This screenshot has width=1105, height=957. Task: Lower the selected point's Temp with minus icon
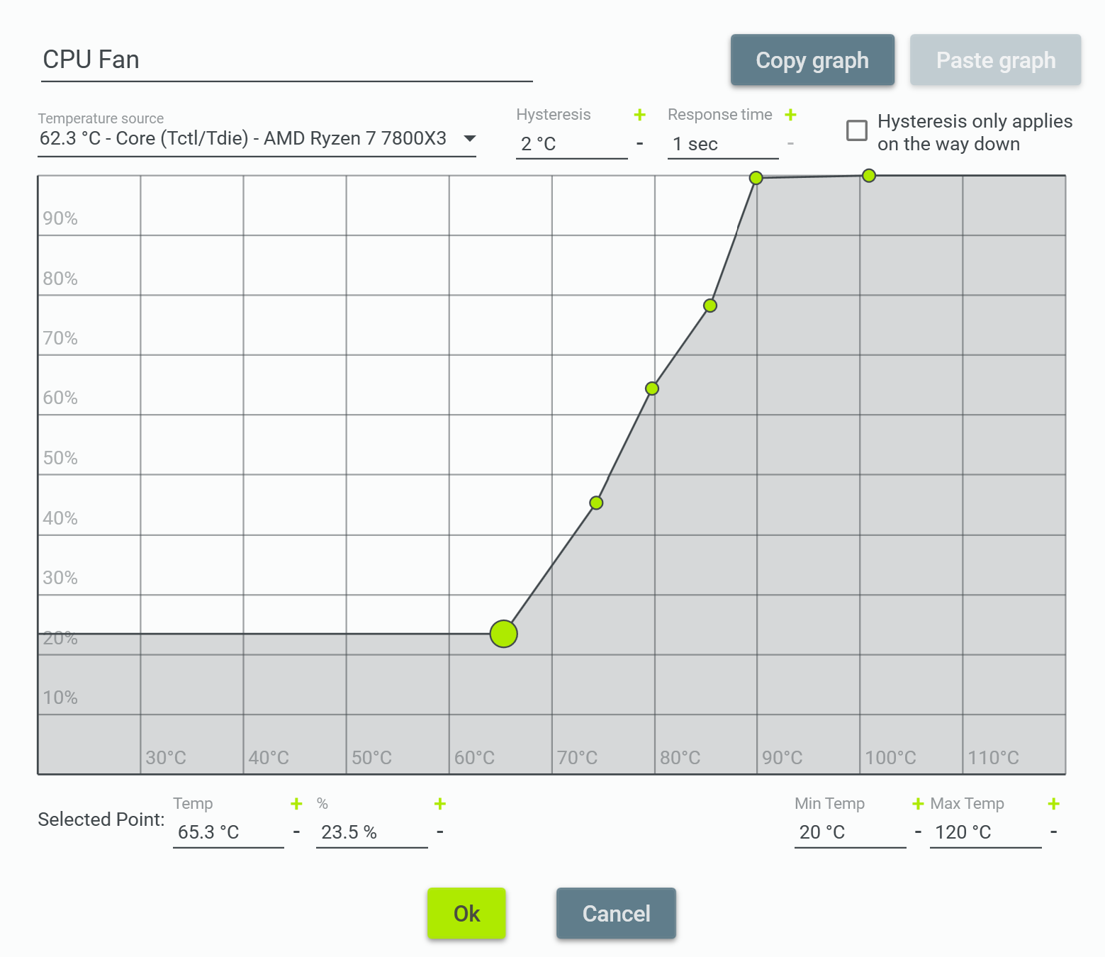tap(297, 831)
